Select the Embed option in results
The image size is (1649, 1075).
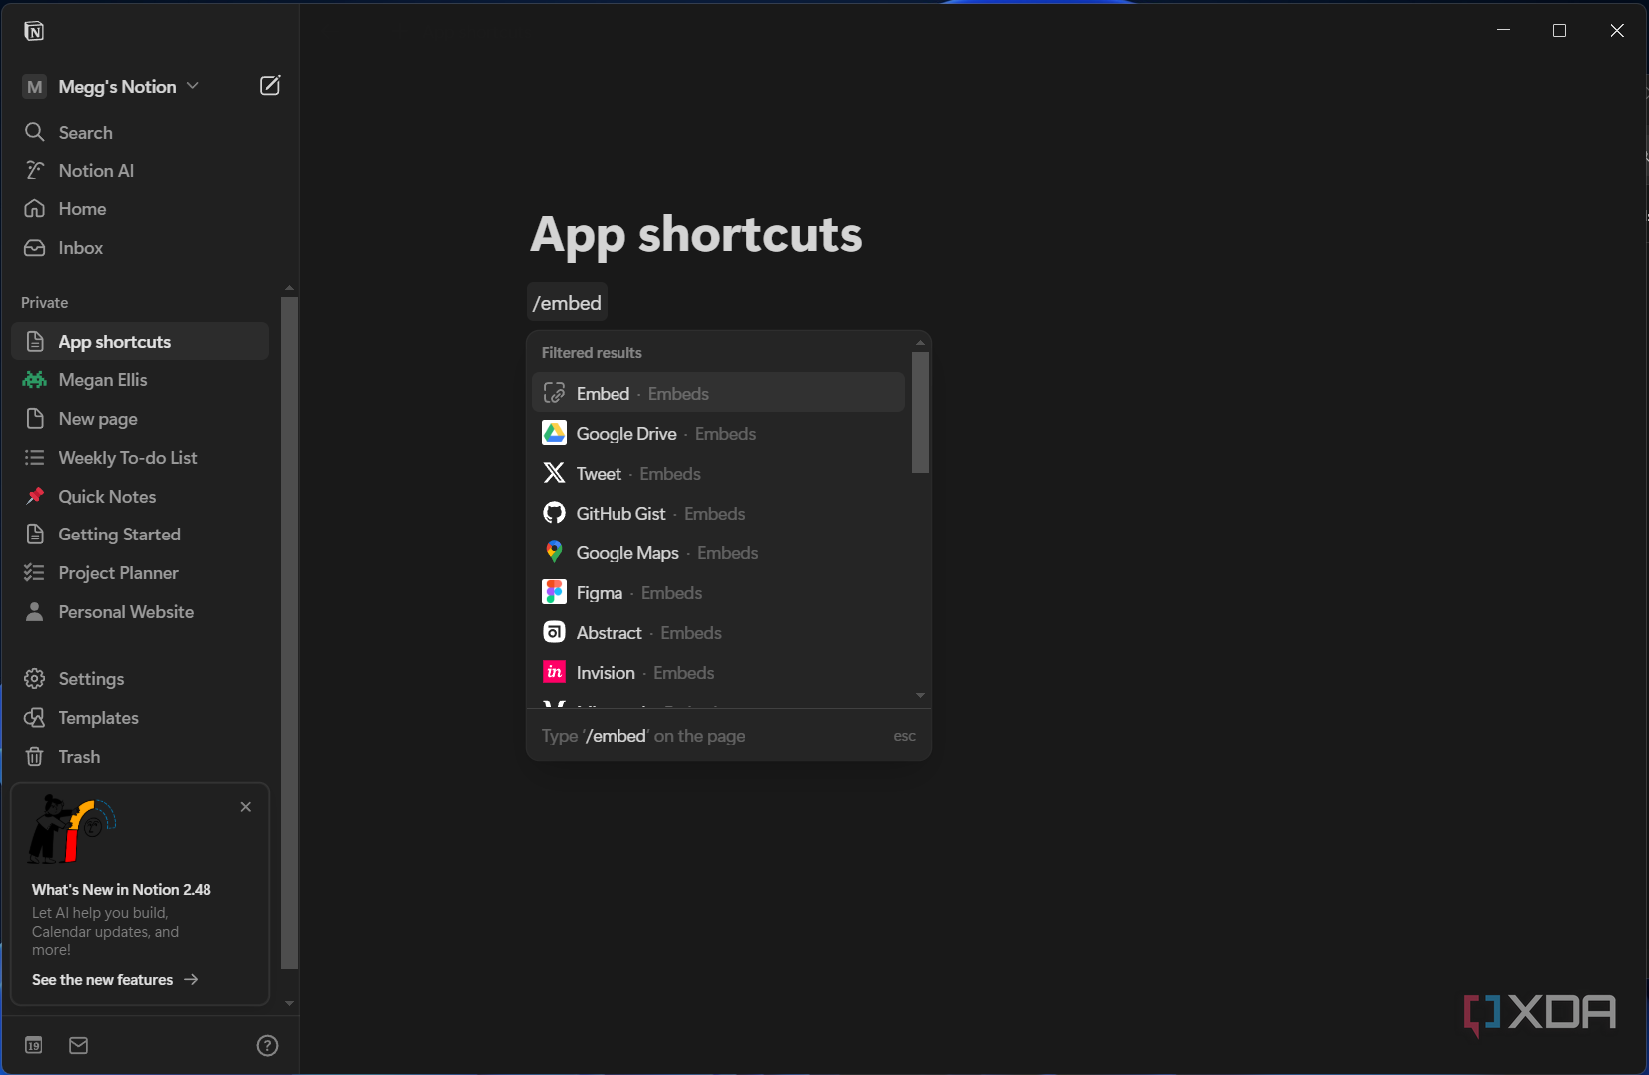pos(718,393)
